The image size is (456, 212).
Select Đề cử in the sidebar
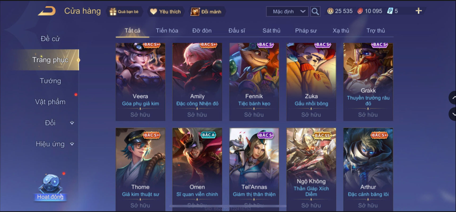(50, 39)
